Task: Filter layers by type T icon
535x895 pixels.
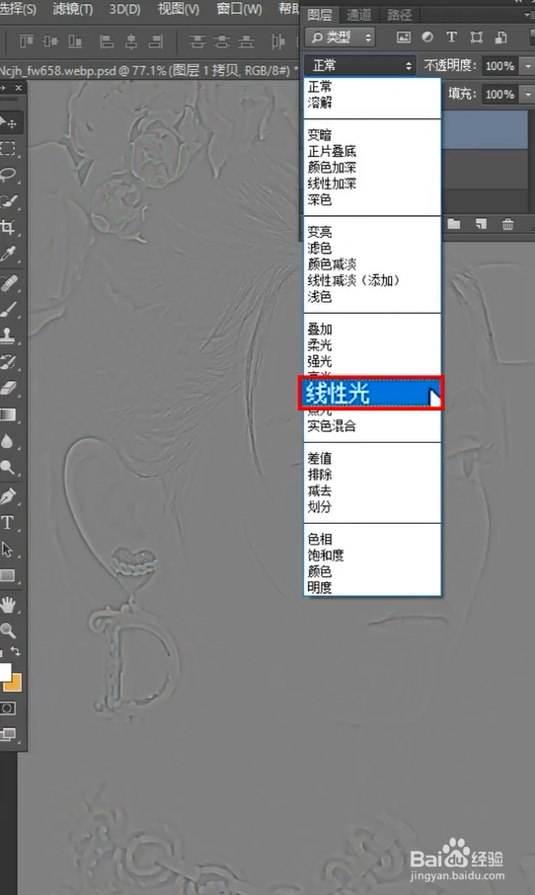Action: 452,37
